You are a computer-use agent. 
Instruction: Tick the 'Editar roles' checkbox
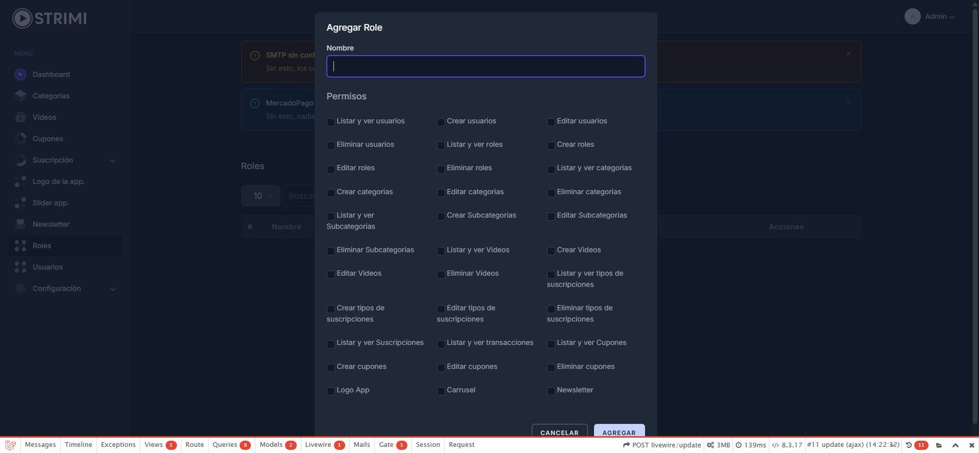tap(330, 169)
